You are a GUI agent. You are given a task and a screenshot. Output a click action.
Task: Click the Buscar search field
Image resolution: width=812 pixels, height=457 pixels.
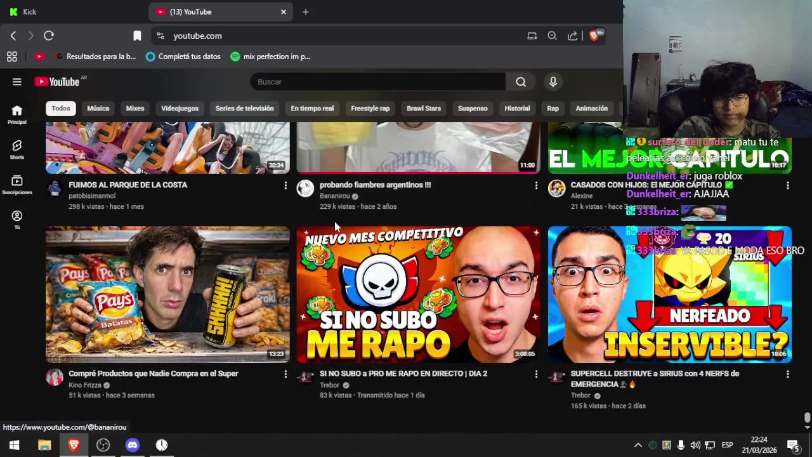(378, 81)
